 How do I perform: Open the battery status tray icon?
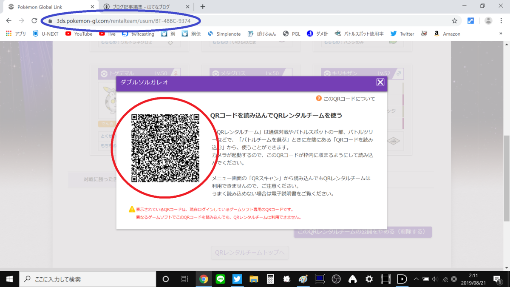[425, 279]
